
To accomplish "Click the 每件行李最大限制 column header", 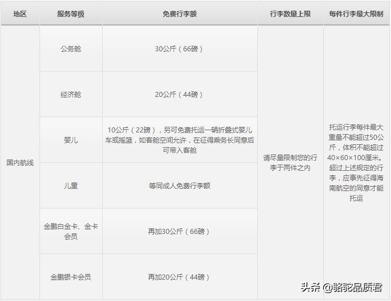I will coord(357,14).
